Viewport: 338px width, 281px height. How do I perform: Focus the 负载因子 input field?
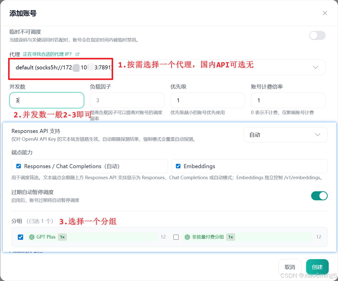(127, 100)
